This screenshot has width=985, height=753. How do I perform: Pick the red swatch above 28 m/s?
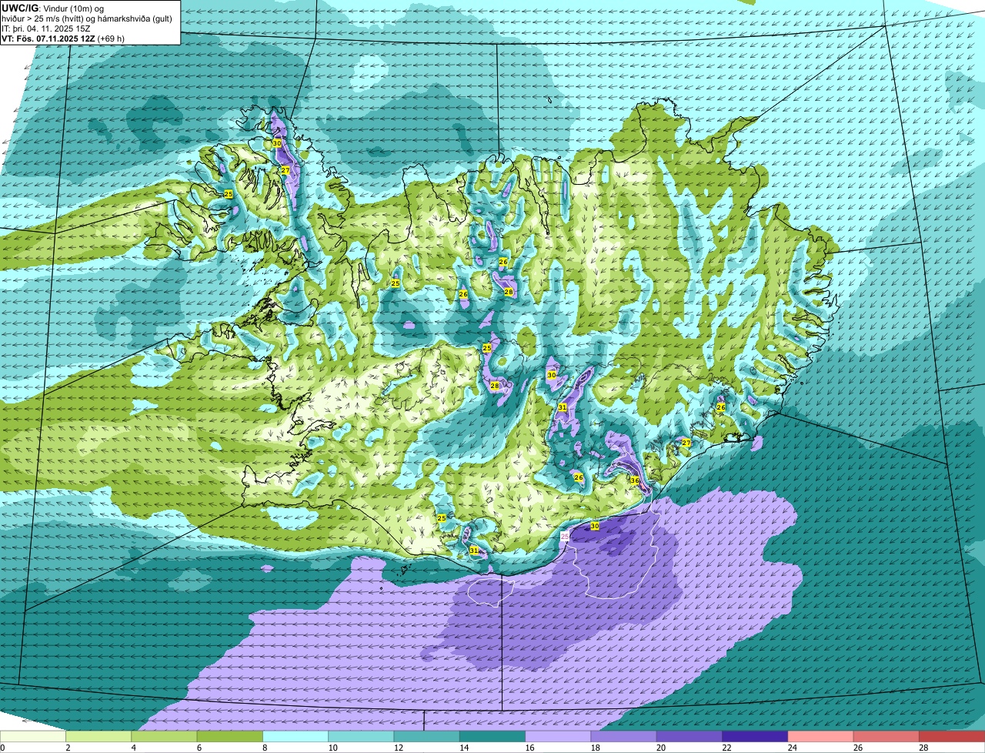[x=952, y=736]
